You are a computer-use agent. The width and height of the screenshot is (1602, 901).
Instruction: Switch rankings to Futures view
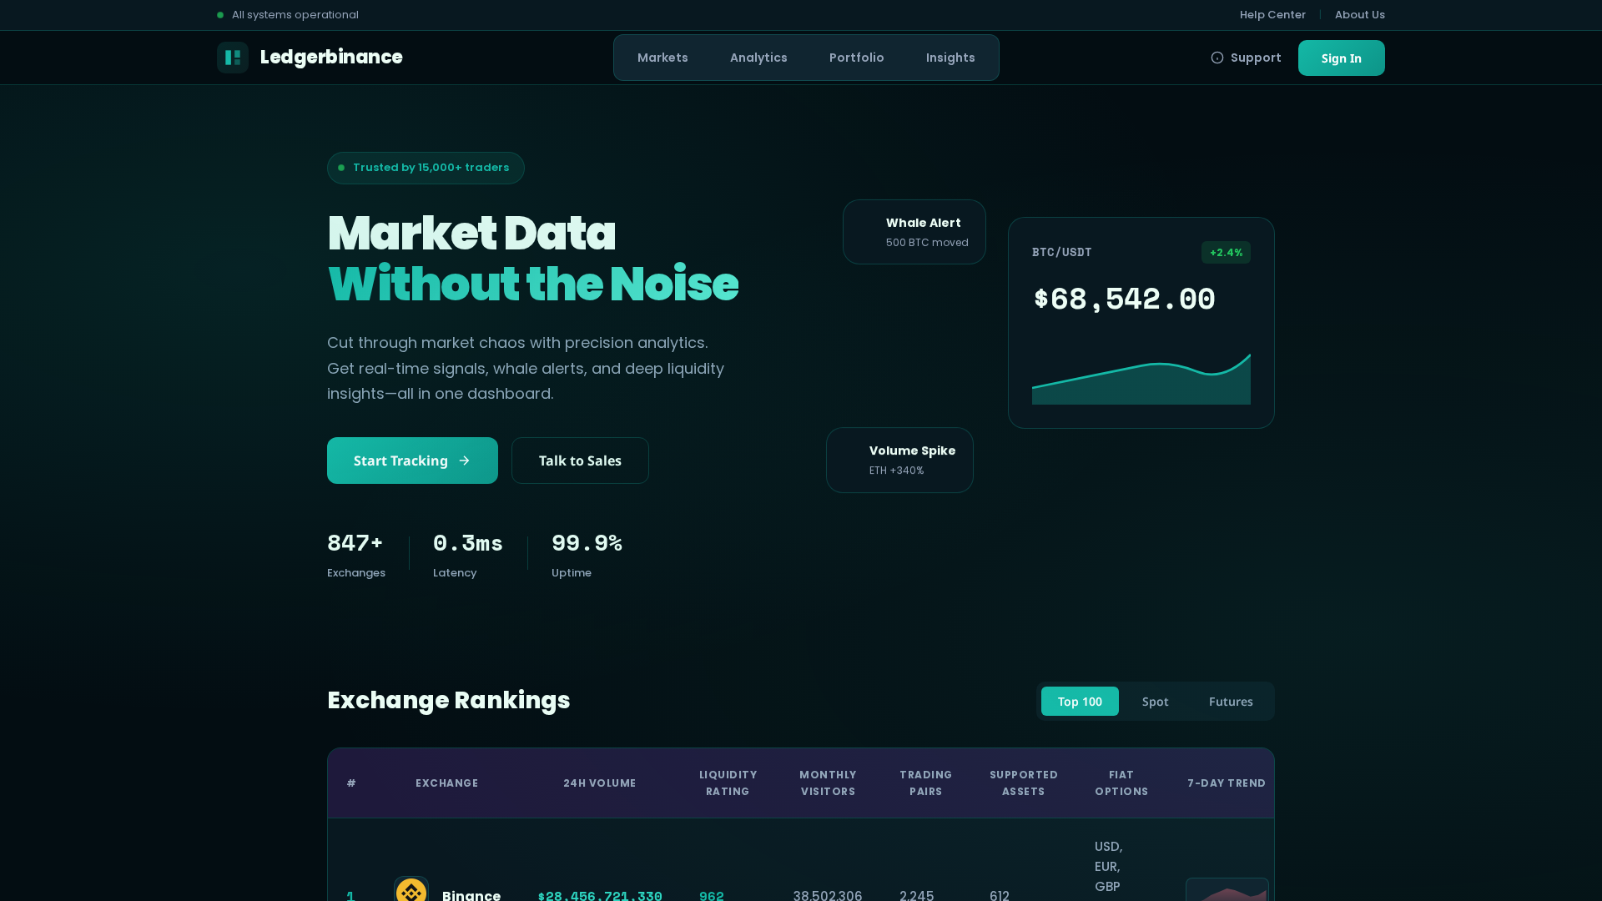1231,701
